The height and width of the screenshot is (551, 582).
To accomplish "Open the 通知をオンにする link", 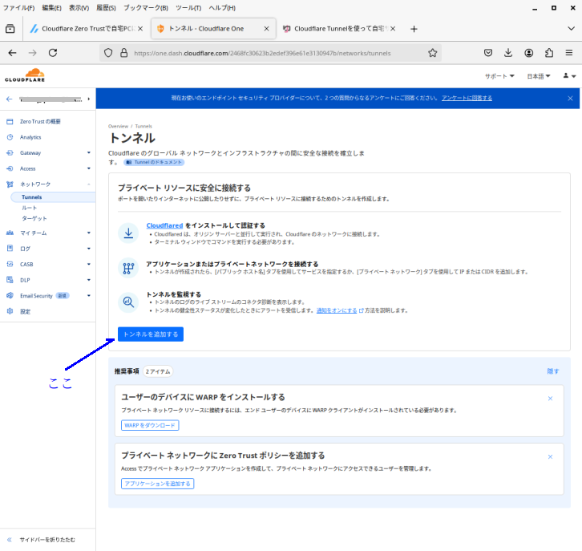I will pos(337,310).
